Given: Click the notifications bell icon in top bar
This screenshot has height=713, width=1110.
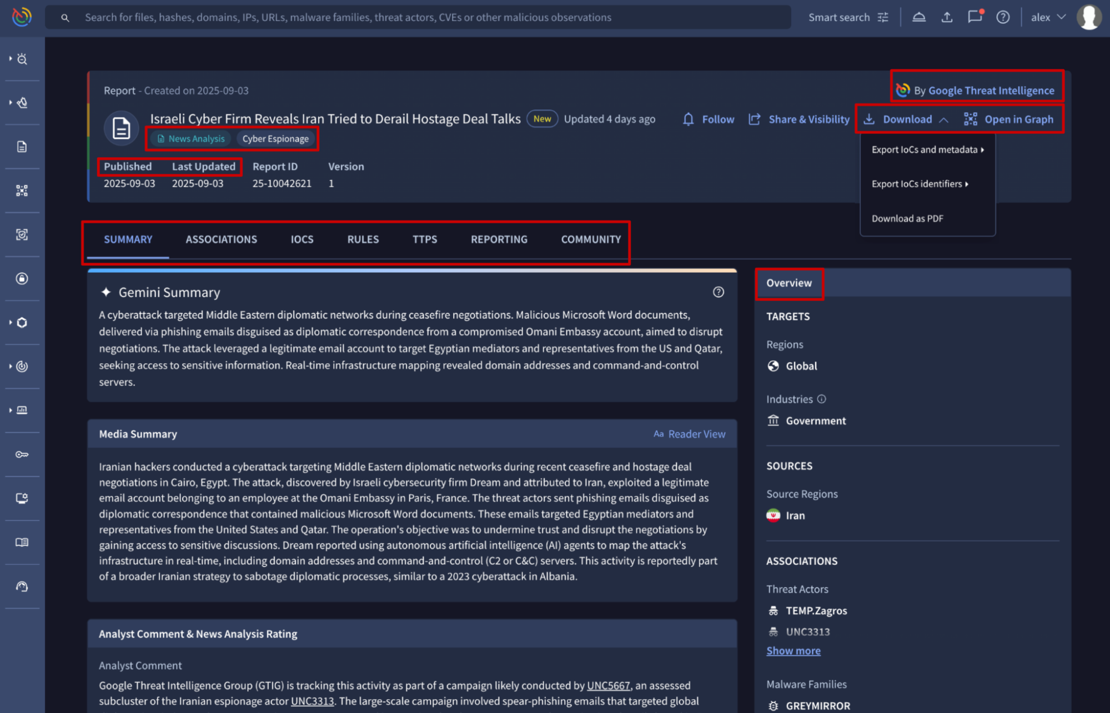Looking at the screenshot, I should tap(919, 17).
